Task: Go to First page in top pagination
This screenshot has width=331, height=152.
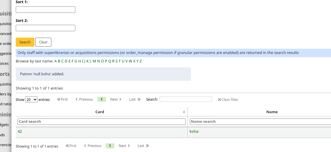Action: click(x=62, y=99)
